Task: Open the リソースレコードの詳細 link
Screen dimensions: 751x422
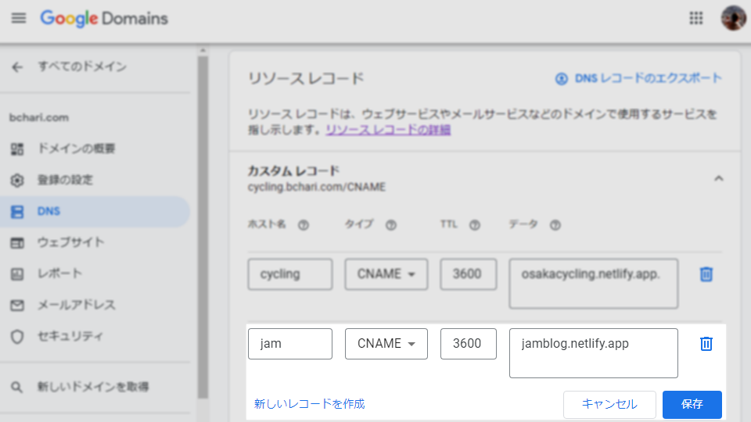Action: [x=388, y=130]
